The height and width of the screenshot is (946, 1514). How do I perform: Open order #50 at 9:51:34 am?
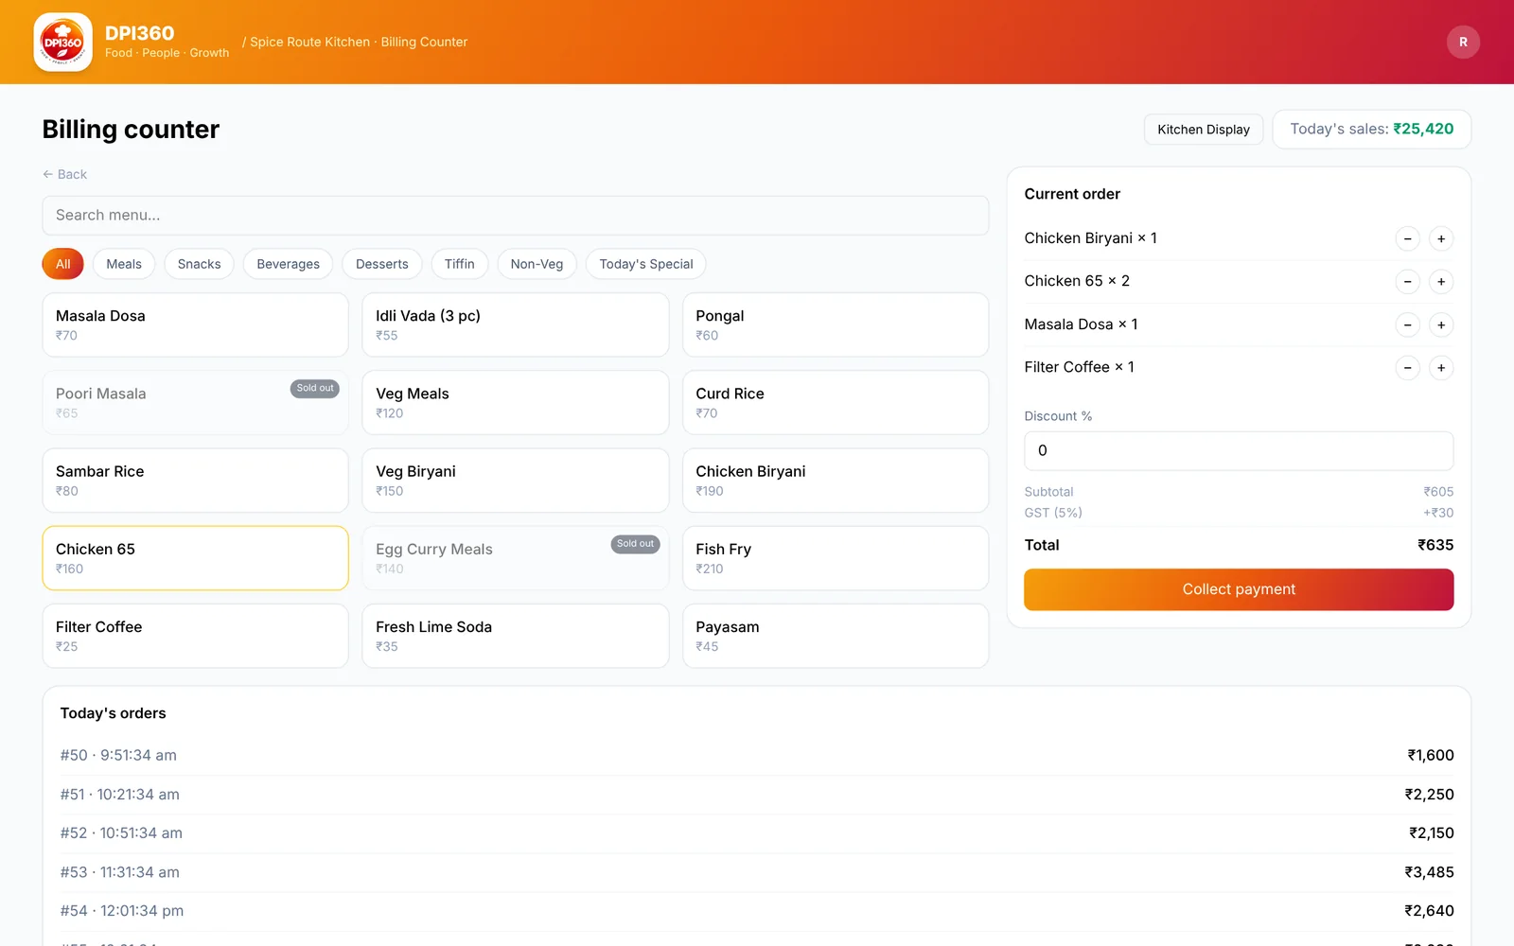pos(757,755)
